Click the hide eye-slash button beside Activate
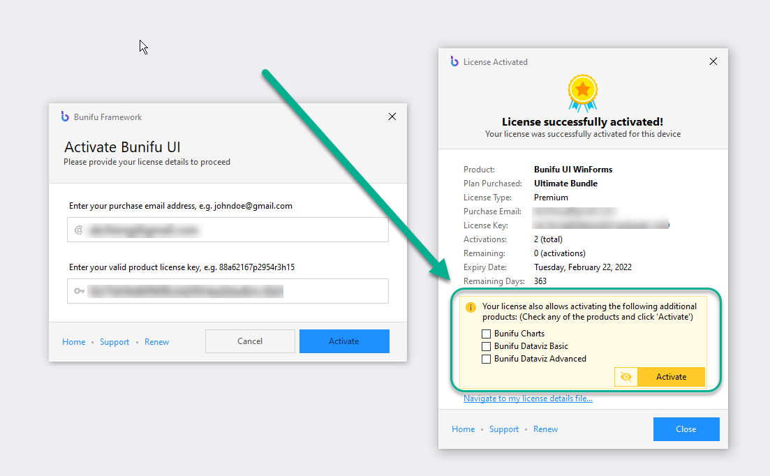 pos(625,377)
